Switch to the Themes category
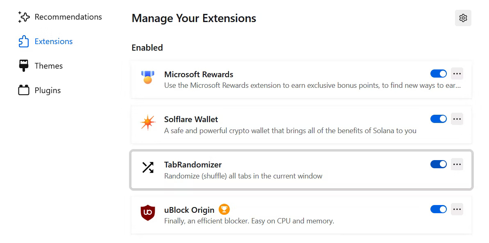 pos(48,66)
